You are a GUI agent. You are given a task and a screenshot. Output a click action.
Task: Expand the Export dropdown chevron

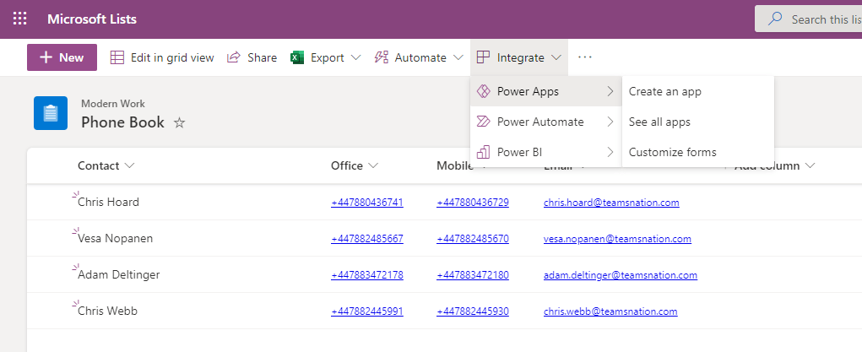[355, 57]
